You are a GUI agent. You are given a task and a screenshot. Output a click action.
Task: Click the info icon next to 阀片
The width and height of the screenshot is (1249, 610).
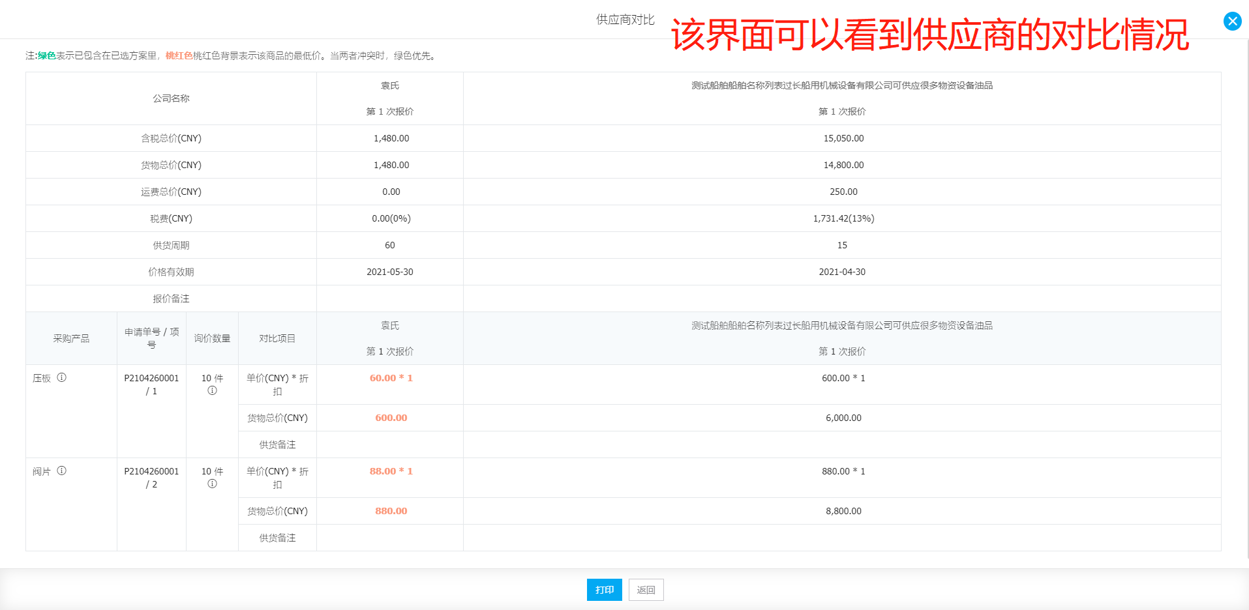[61, 471]
